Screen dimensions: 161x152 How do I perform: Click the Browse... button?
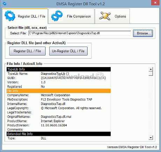coord(143,33)
